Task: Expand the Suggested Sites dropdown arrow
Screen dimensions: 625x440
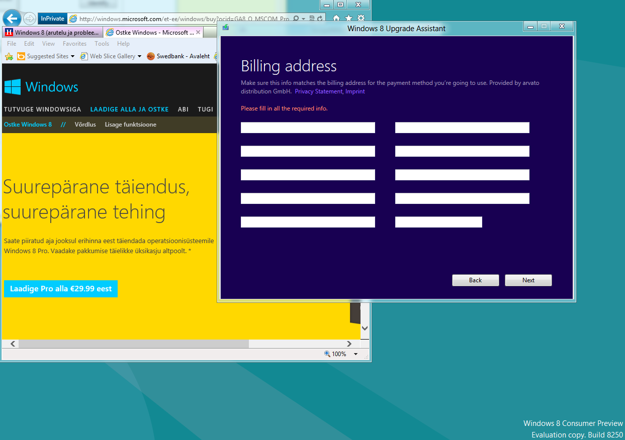Action: pyautogui.click(x=72, y=56)
